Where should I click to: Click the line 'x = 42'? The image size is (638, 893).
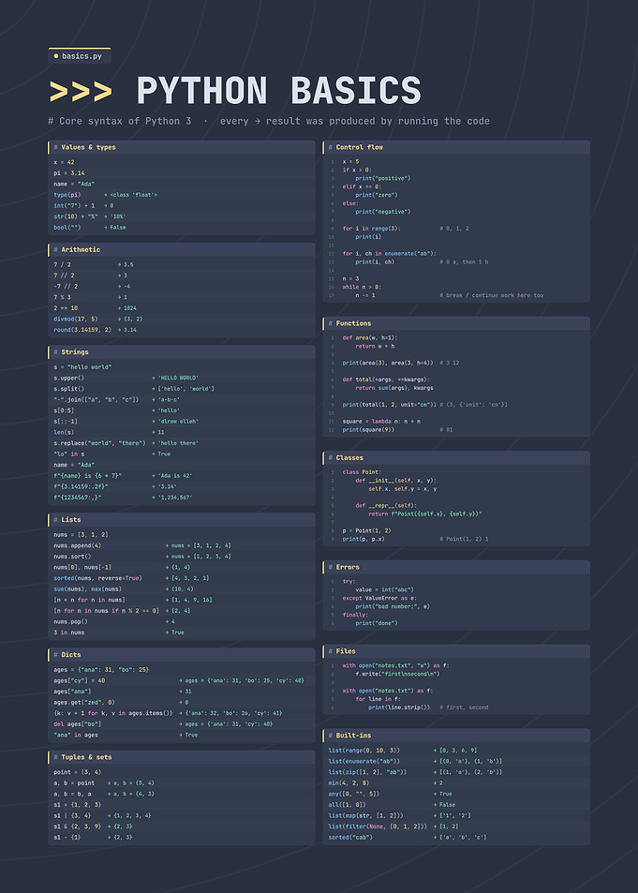(64, 162)
